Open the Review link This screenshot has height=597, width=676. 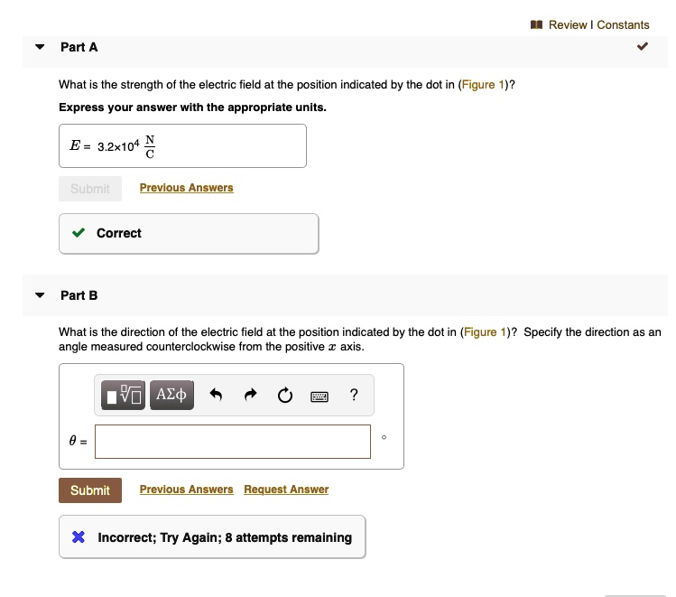click(x=568, y=25)
